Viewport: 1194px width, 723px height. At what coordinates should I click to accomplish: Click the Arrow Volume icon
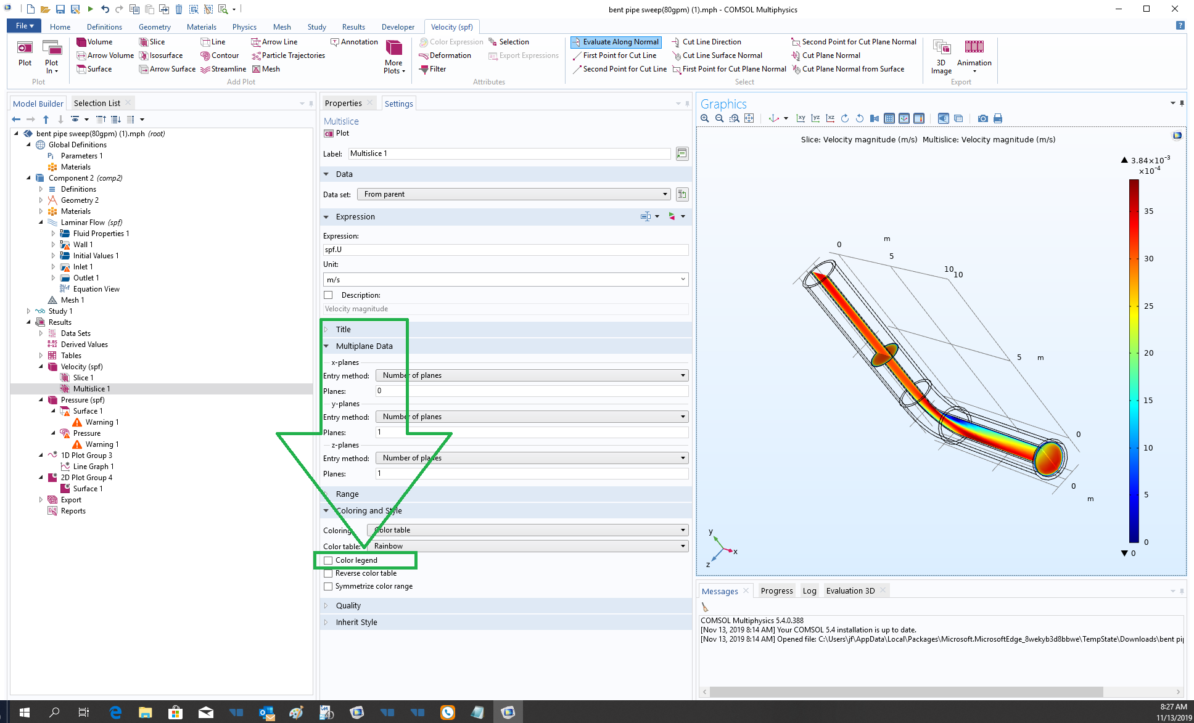tap(81, 55)
